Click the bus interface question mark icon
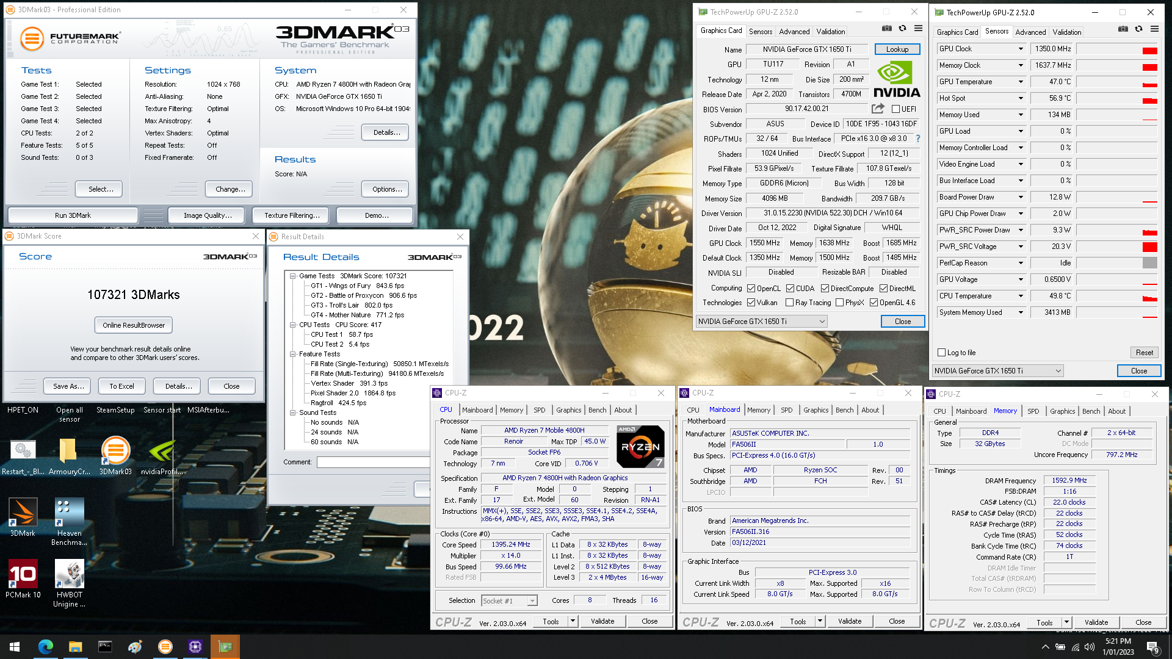1172x659 pixels. pyautogui.click(x=917, y=139)
